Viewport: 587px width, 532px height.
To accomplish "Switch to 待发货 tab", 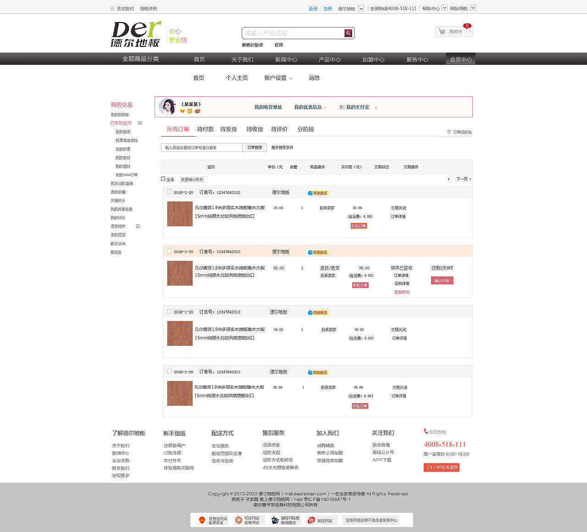I will click(x=228, y=129).
